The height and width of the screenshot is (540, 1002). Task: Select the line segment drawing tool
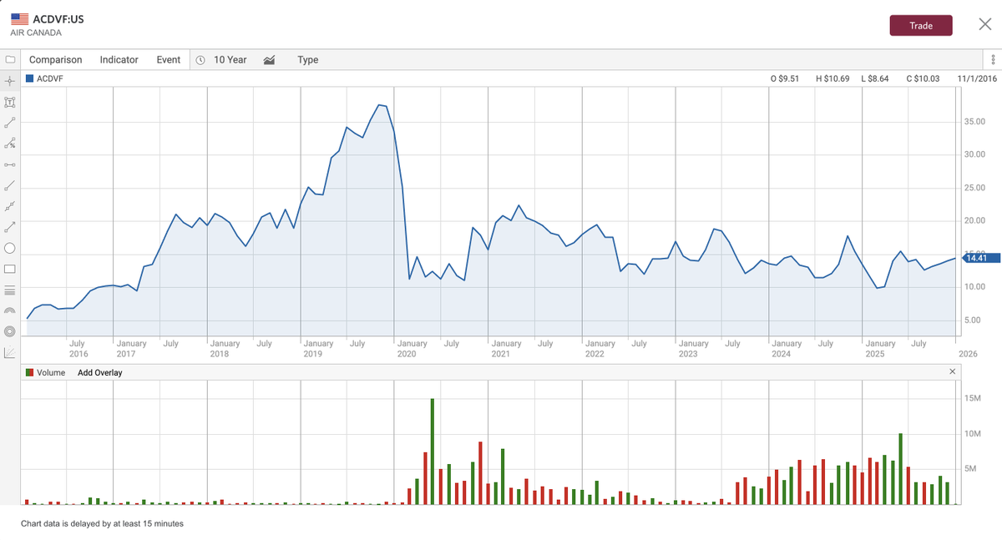pos(10,124)
